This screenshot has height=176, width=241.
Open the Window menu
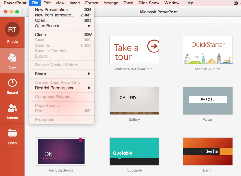172,3
